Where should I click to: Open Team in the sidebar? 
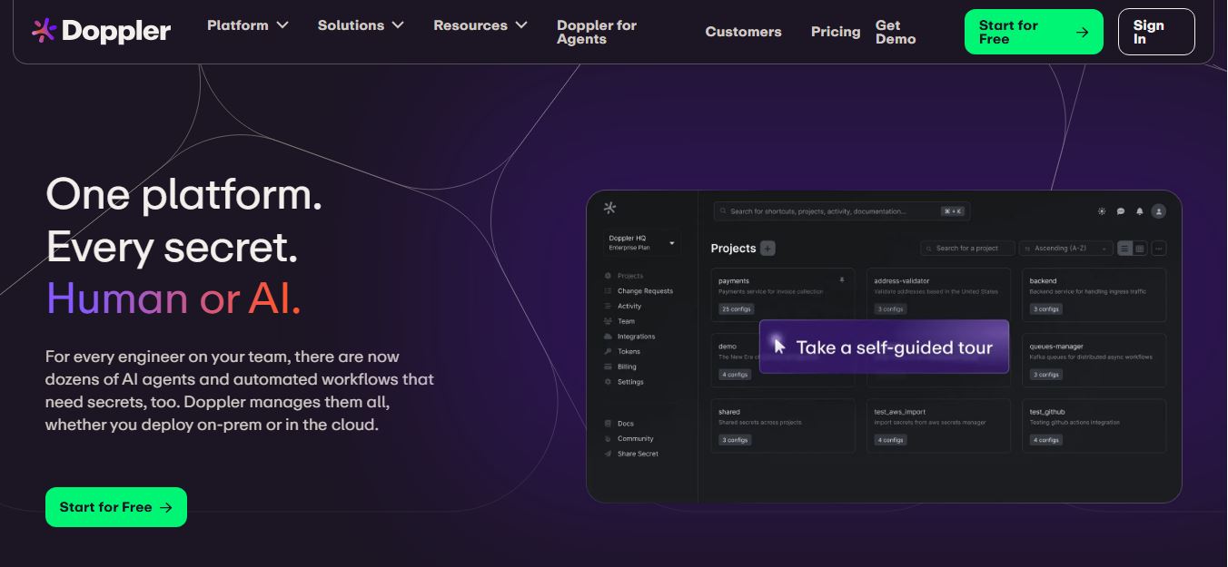[619, 321]
